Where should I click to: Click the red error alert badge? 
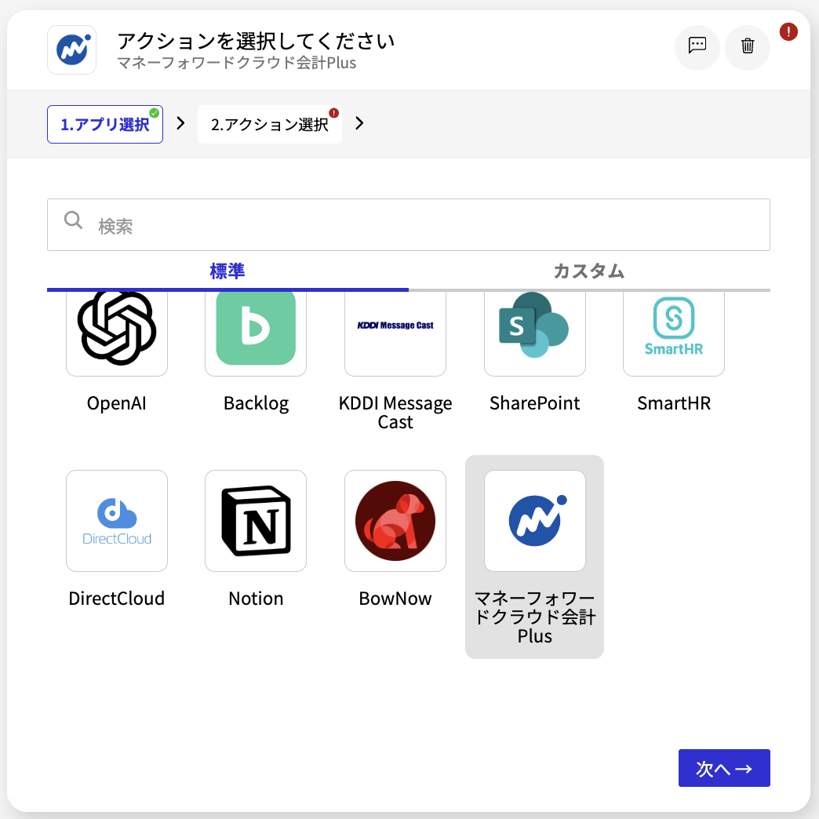click(x=788, y=32)
